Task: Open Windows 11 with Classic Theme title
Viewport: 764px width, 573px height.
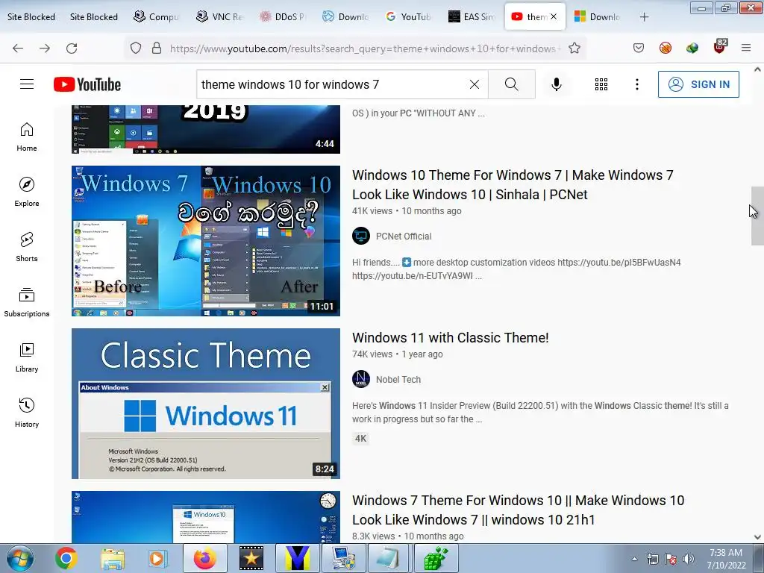Action: 450,338
